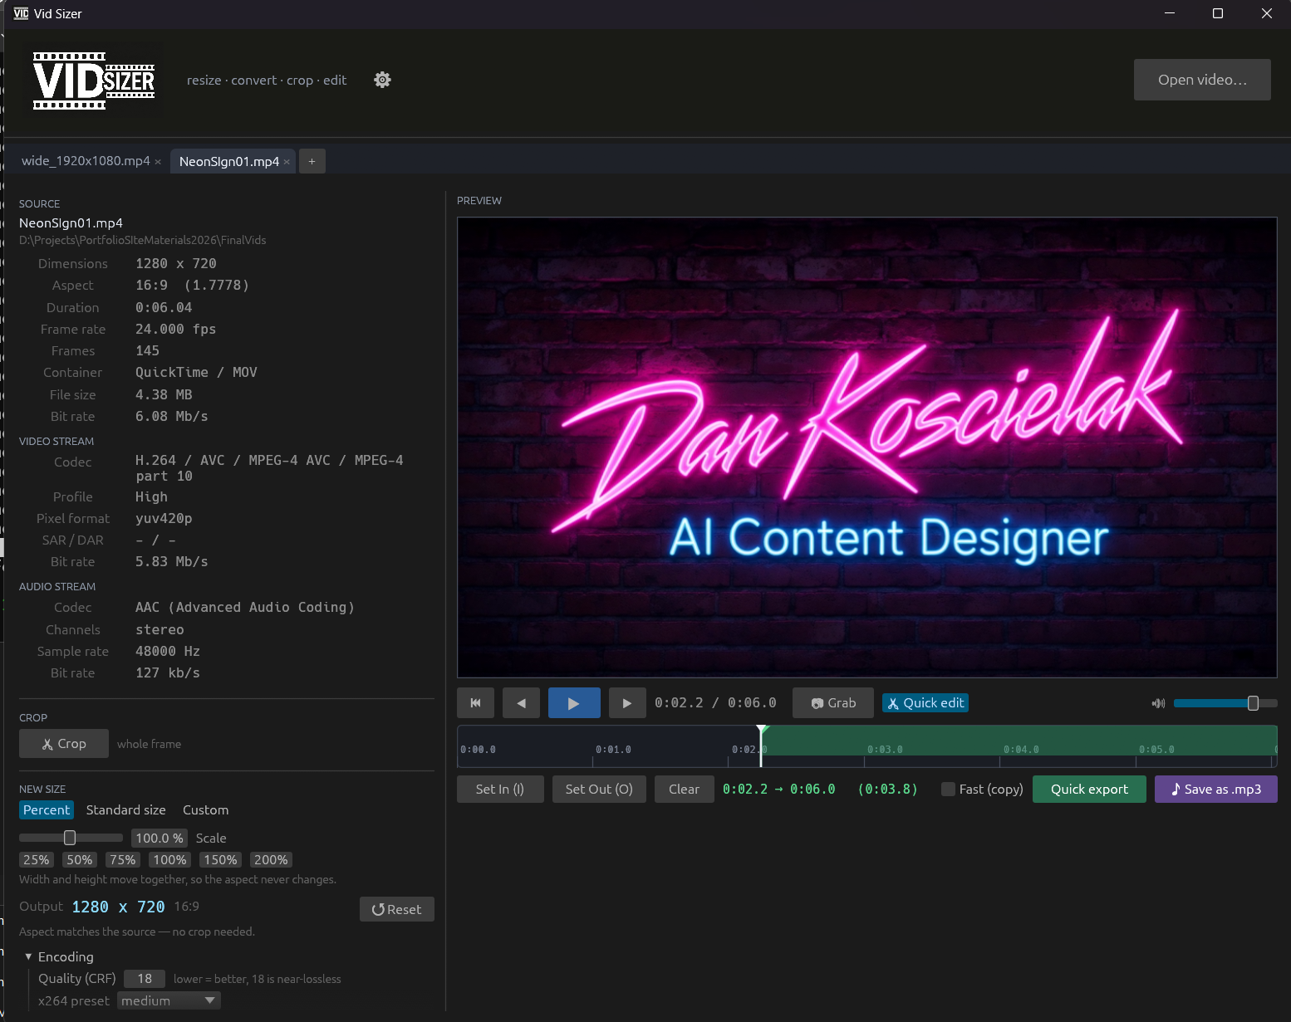The width and height of the screenshot is (1291, 1022).
Task: Click Set Out (O) button
Action: (x=599, y=790)
